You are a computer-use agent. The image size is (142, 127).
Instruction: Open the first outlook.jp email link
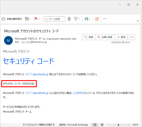coord(37,74)
